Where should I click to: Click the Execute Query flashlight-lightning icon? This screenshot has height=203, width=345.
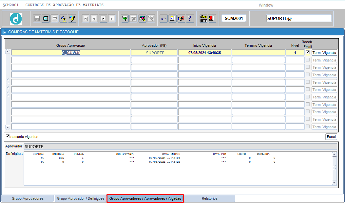[72, 18]
